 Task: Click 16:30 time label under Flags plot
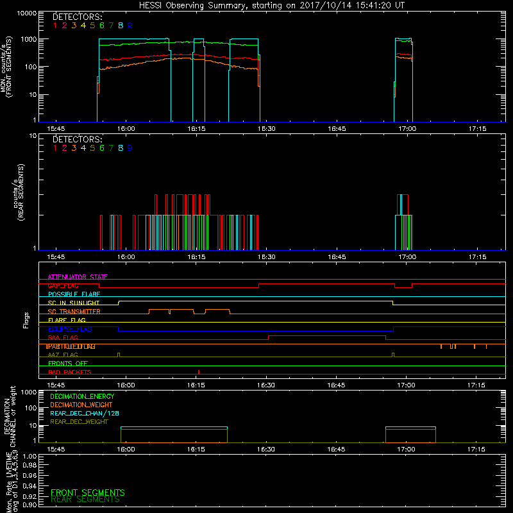(266, 385)
